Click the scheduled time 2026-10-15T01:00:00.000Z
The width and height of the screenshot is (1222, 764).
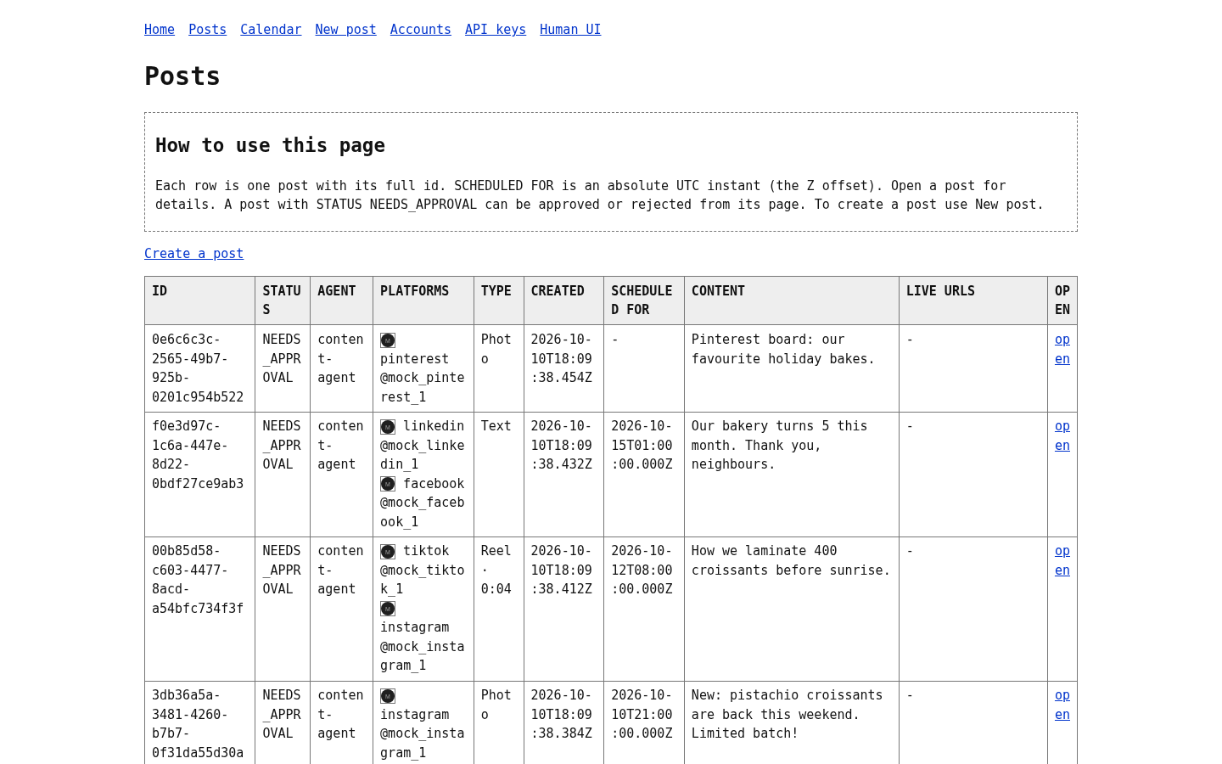pos(642,446)
